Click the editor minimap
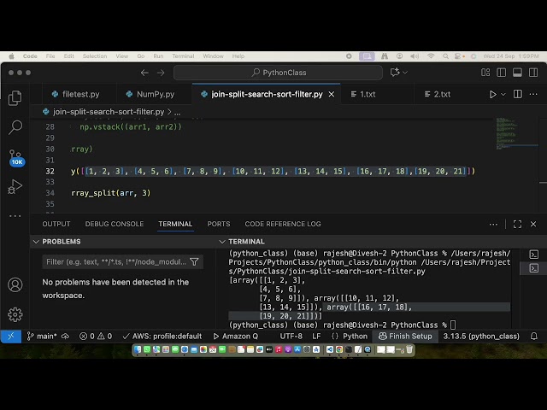Viewport: 547px width, 410px height. [x=517, y=134]
